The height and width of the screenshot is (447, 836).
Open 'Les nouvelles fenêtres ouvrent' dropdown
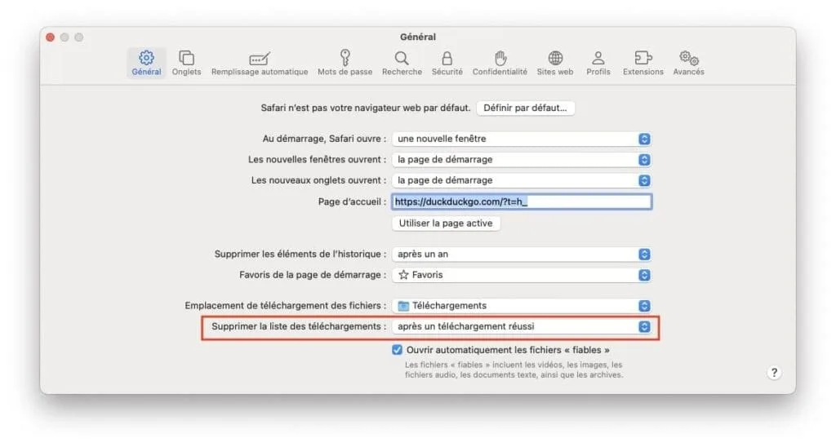pyautogui.click(x=522, y=159)
